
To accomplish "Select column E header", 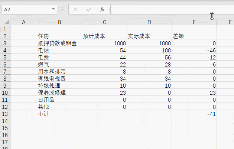I will tap(194, 22).
